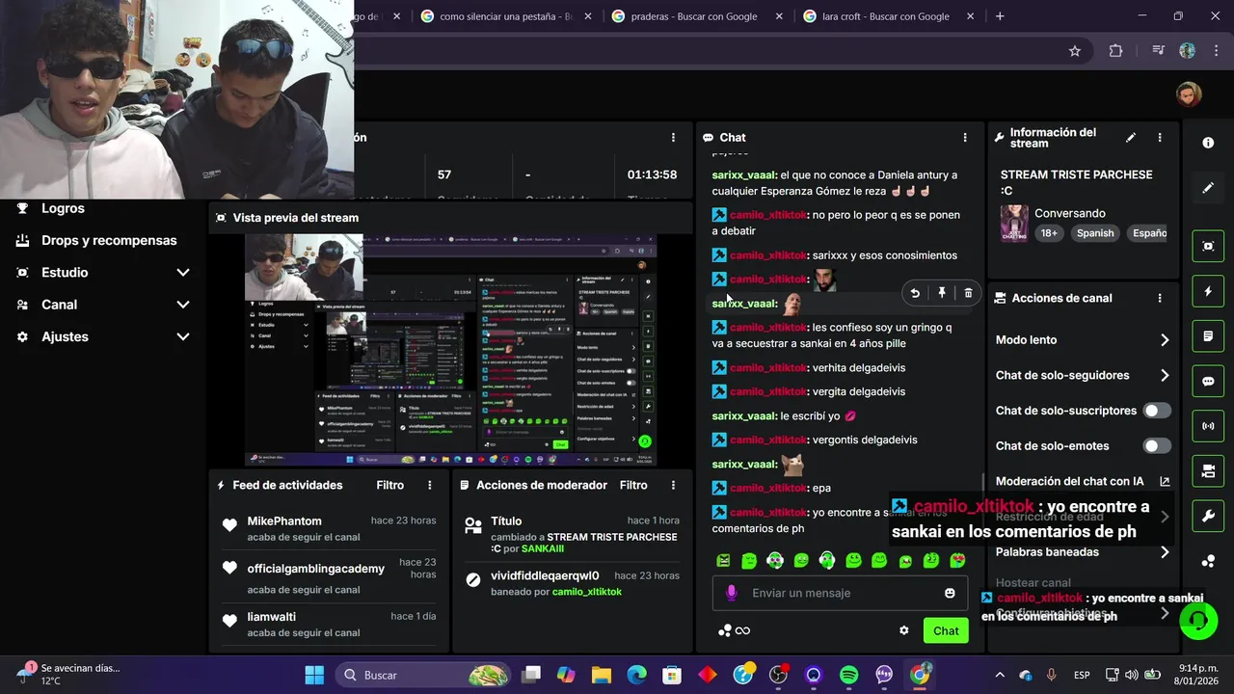Open Filtro in Acciones de moderador
This screenshot has width=1234, height=694.
pyautogui.click(x=633, y=485)
